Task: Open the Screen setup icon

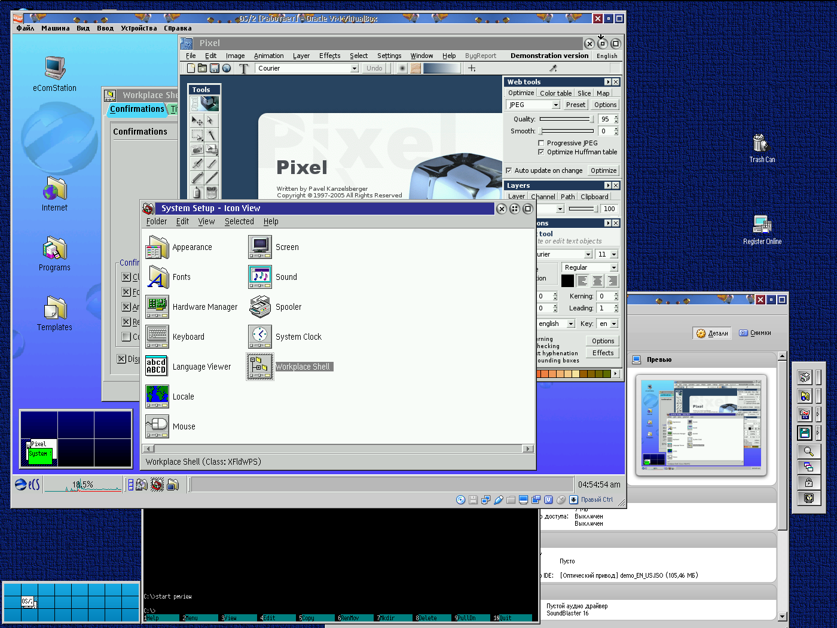Action: point(260,247)
